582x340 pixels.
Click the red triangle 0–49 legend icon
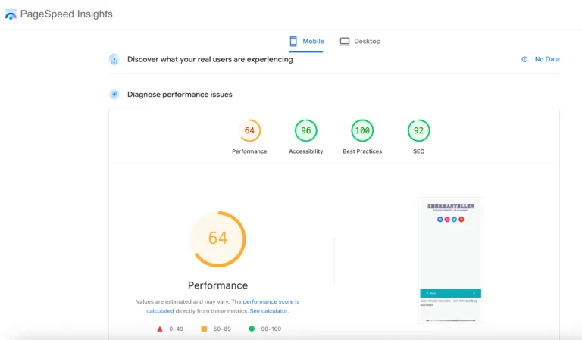pyautogui.click(x=160, y=329)
